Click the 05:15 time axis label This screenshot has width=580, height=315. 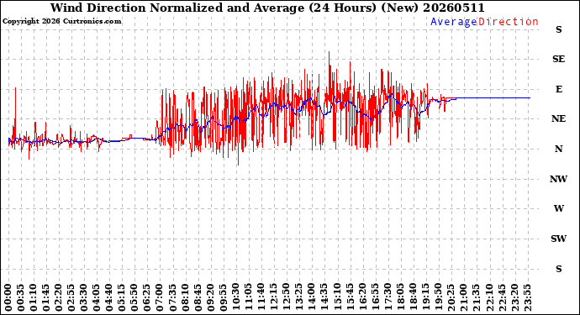coord(122,297)
